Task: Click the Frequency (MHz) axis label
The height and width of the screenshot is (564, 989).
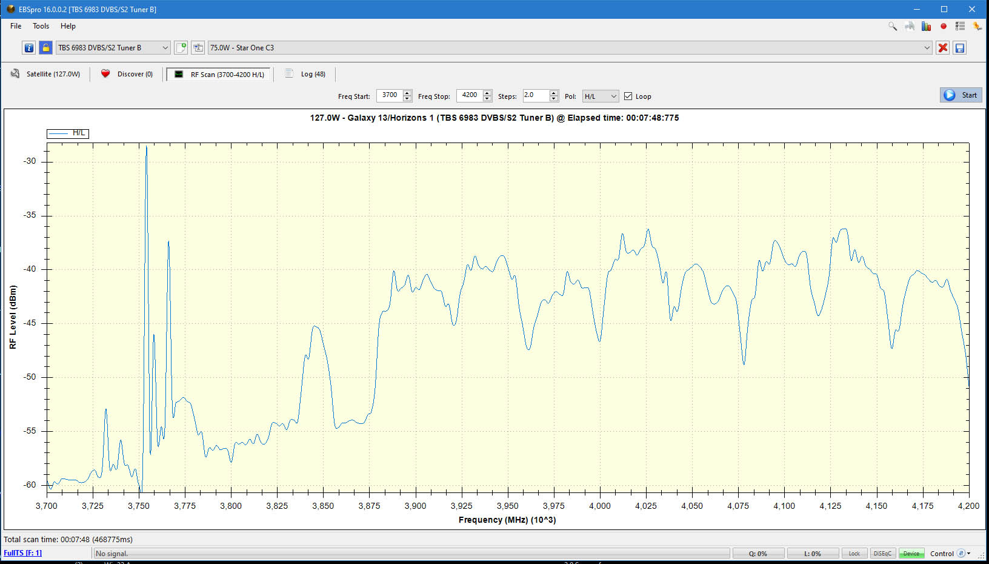Action: (x=507, y=520)
